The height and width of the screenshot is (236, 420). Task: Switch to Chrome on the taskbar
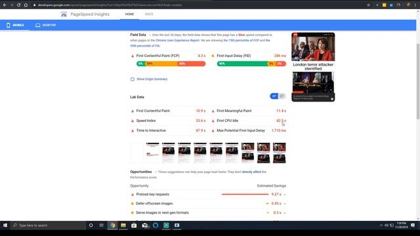(113, 226)
